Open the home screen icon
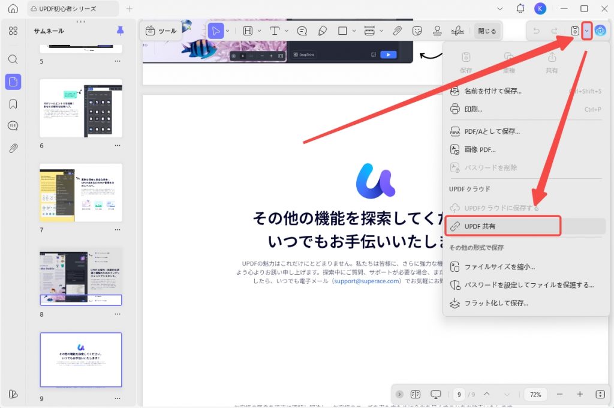The width and height of the screenshot is (614, 408). click(x=13, y=8)
